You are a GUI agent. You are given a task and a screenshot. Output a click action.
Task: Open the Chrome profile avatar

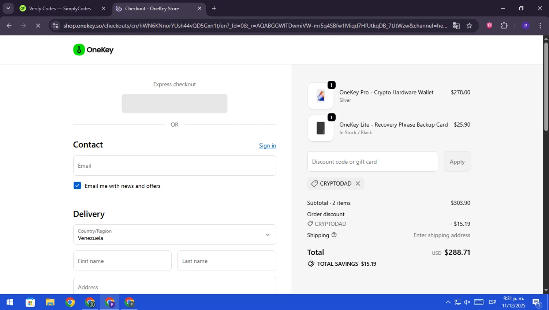click(x=526, y=26)
